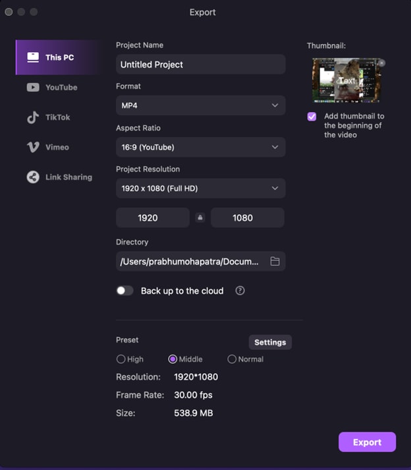
Task: Expand the Aspect Ratio dropdown
Action: point(200,147)
